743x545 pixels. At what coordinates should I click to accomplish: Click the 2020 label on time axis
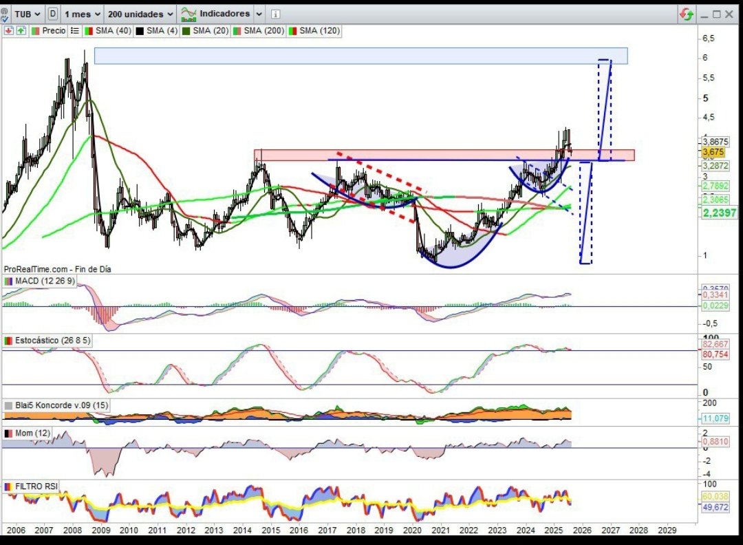(412, 531)
